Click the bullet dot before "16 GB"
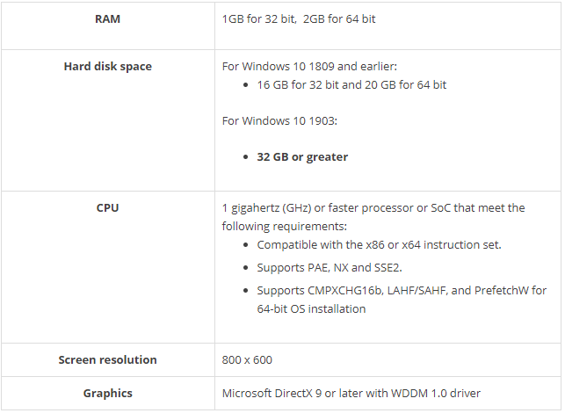Viewport: 565px width, 413px height. click(247, 86)
